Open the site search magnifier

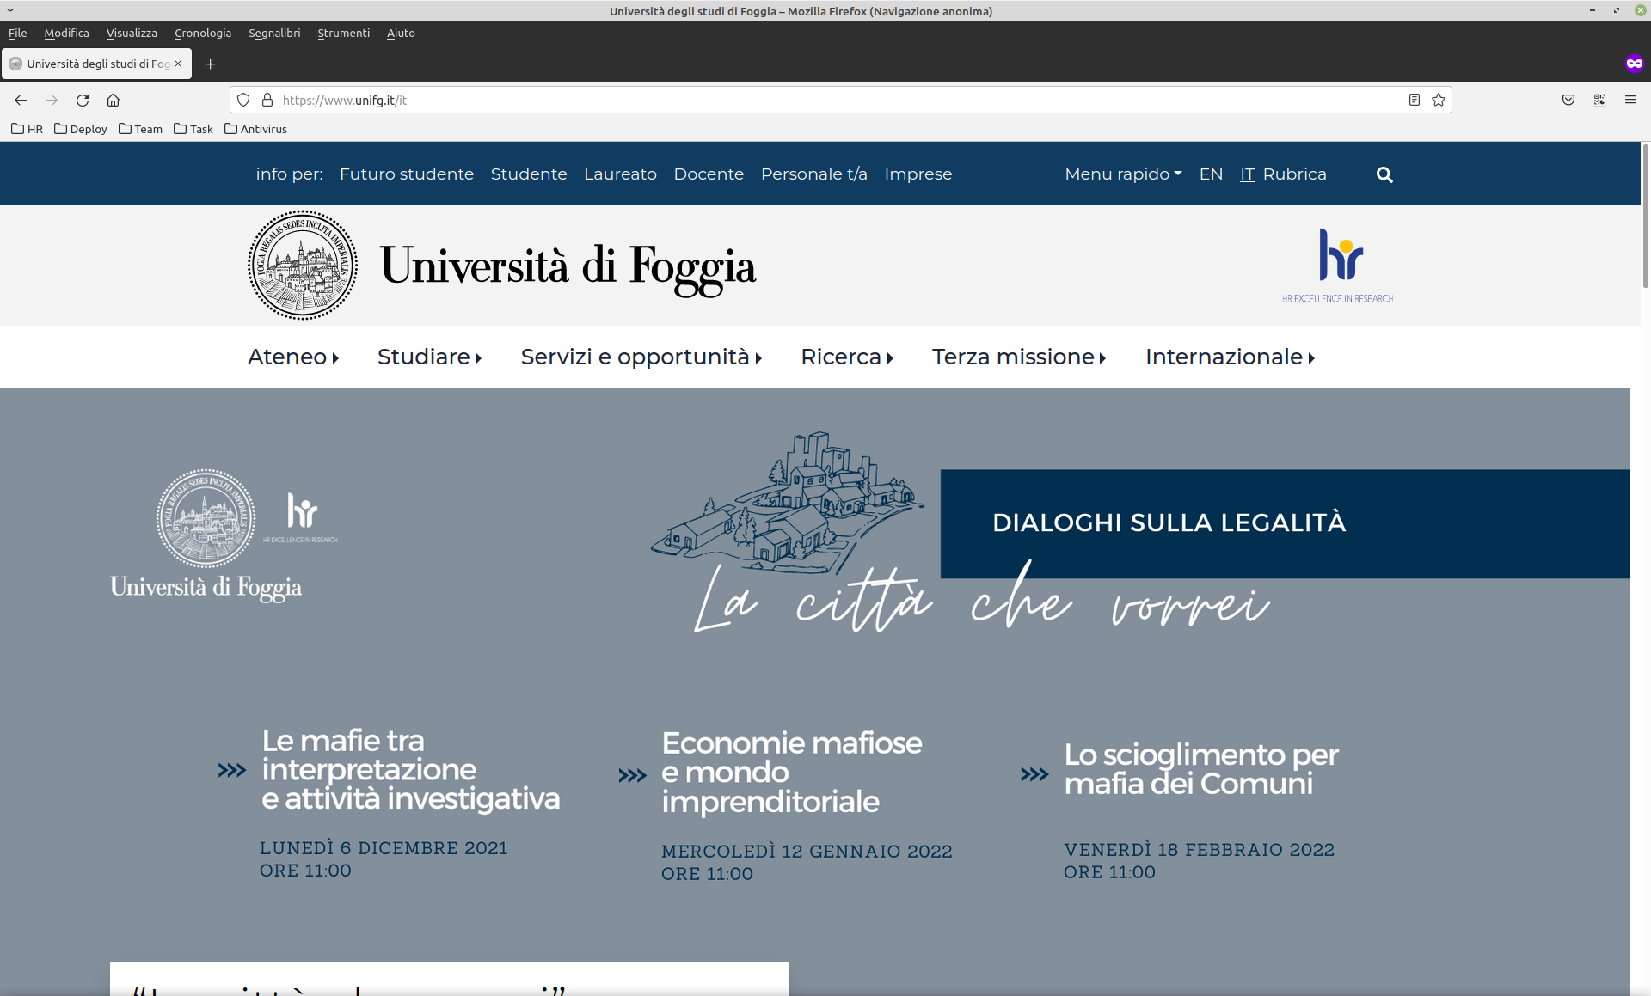[x=1384, y=174]
